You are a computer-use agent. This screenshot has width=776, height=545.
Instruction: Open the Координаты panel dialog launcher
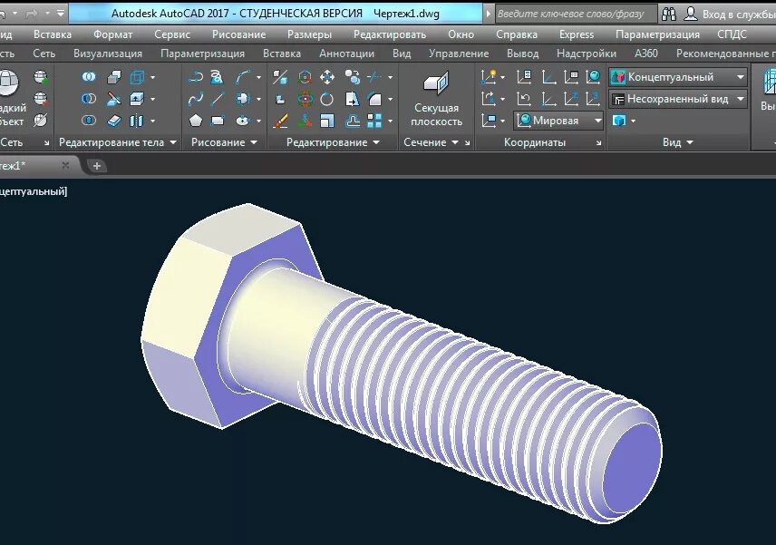pos(598,143)
